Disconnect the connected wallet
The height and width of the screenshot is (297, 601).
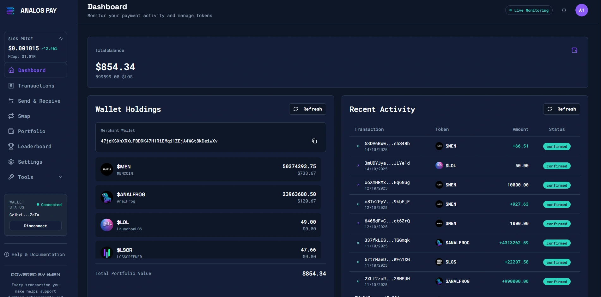point(35,226)
